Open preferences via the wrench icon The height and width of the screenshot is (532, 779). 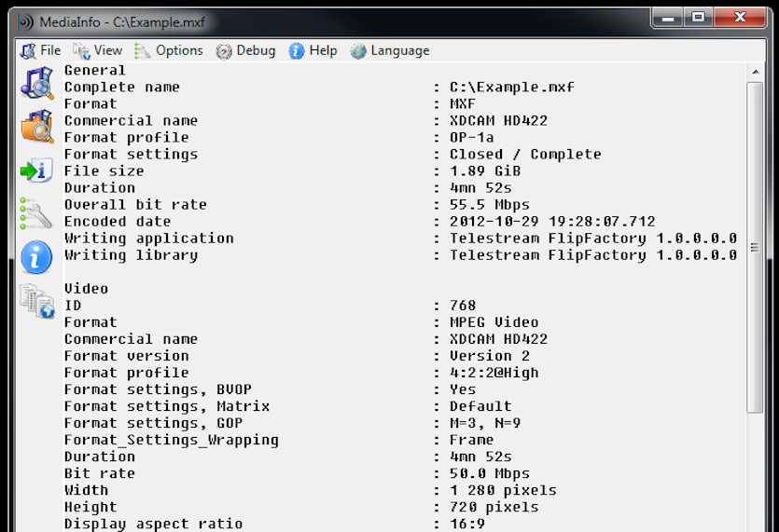[35, 213]
